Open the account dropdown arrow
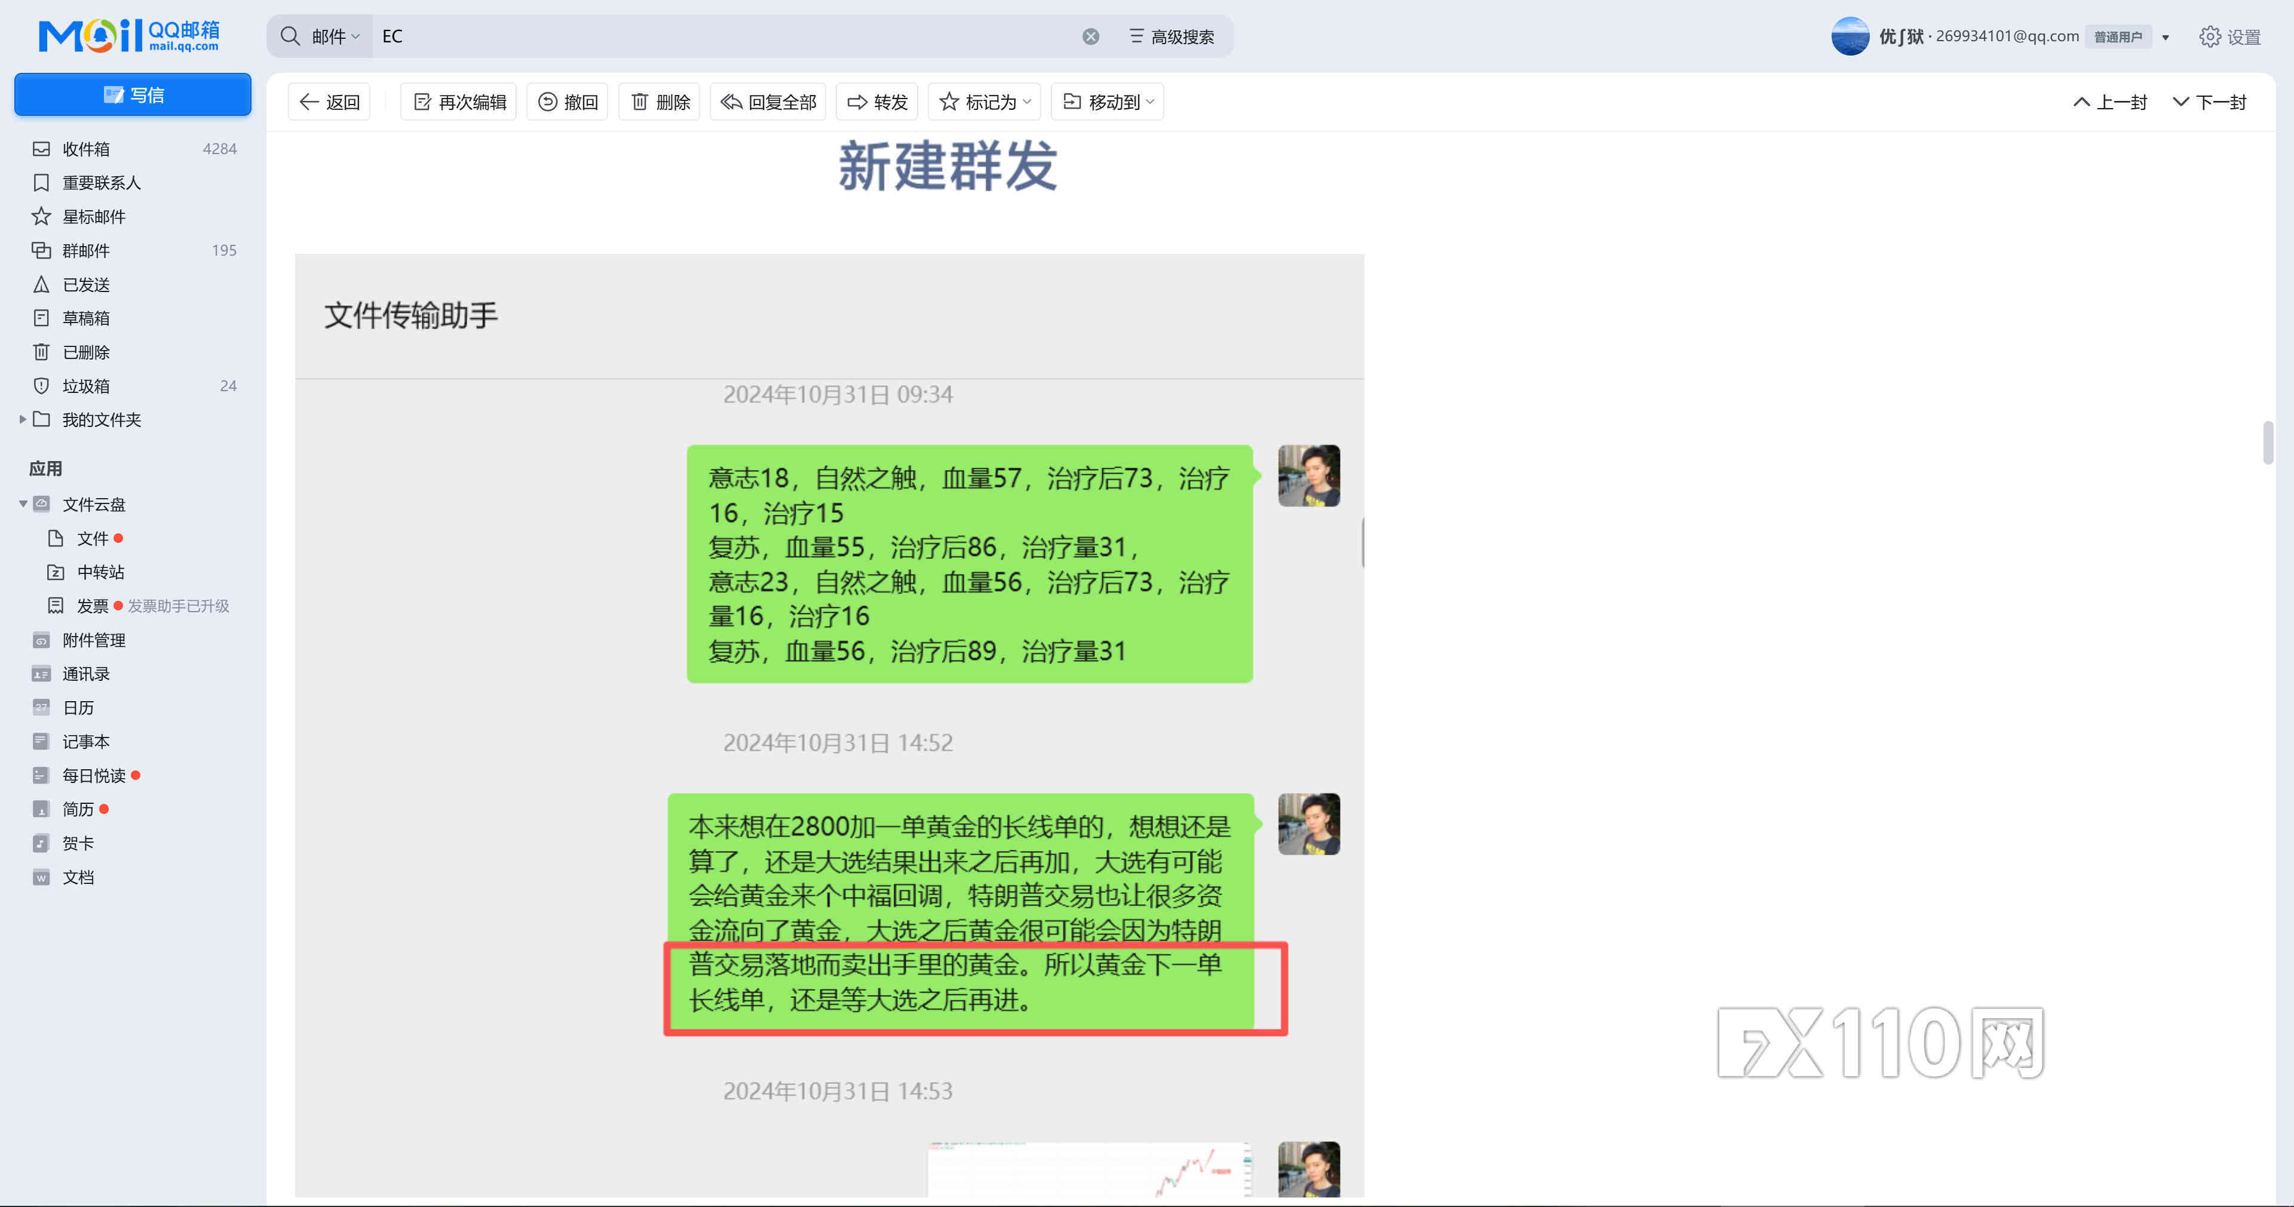The height and width of the screenshot is (1207, 2294). [2166, 38]
